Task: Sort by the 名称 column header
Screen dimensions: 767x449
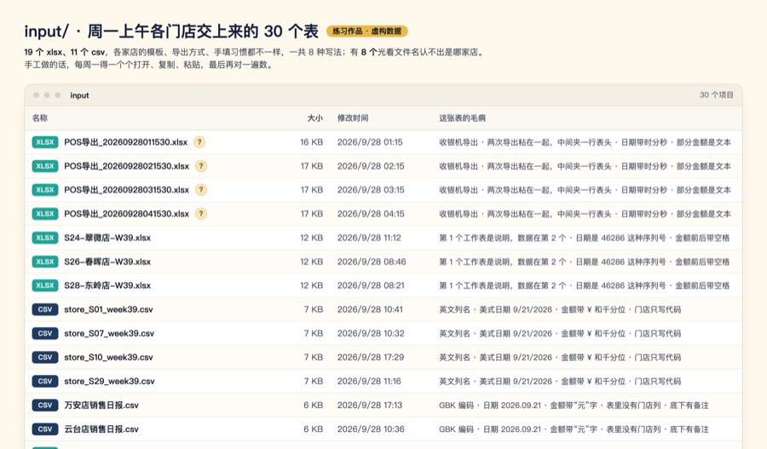Action: coord(39,118)
